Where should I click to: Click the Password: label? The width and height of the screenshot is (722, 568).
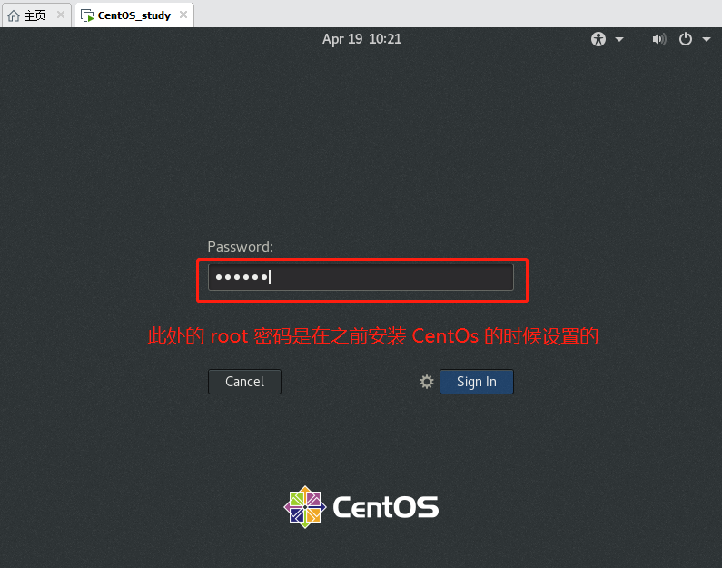pyautogui.click(x=240, y=246)
